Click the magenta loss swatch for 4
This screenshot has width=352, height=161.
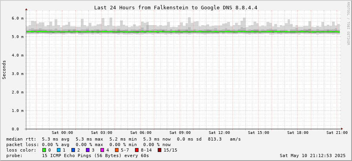(x=102, y=150)
